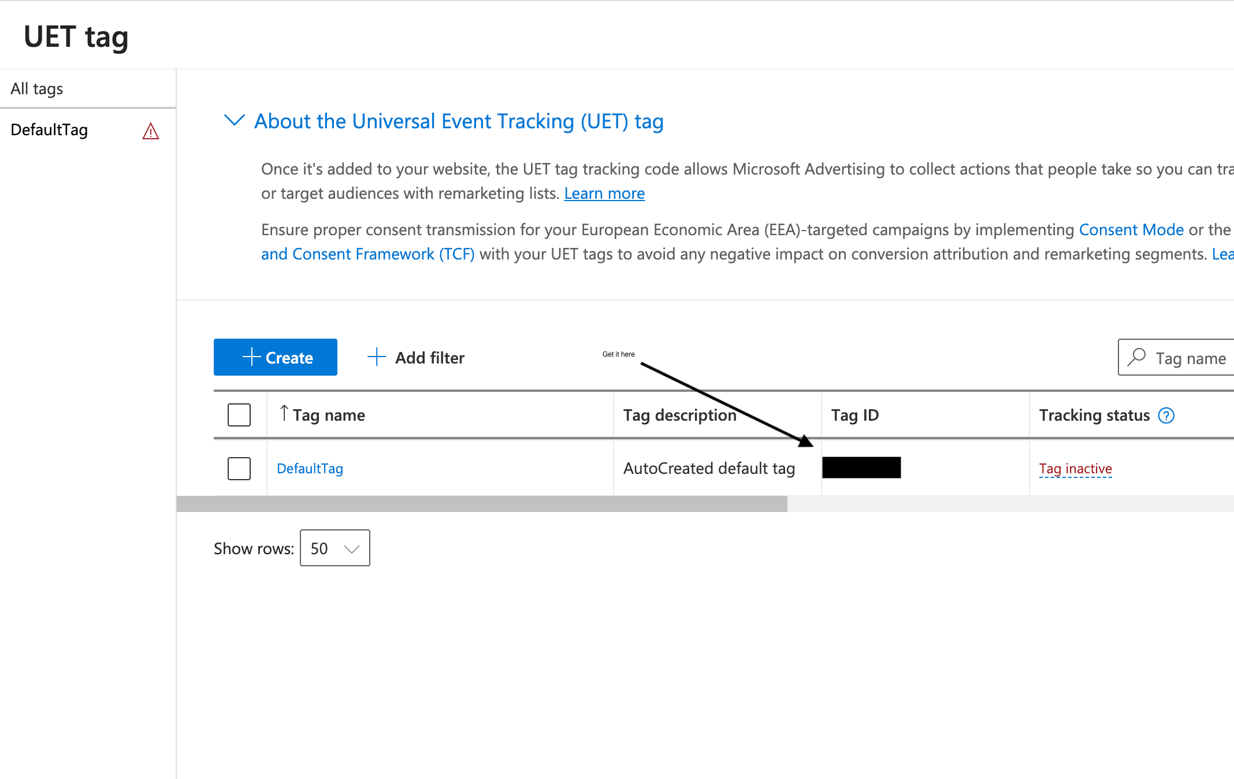Click the Tag name column header
This screenshot has width=1234, height=779.
(440, 415)
